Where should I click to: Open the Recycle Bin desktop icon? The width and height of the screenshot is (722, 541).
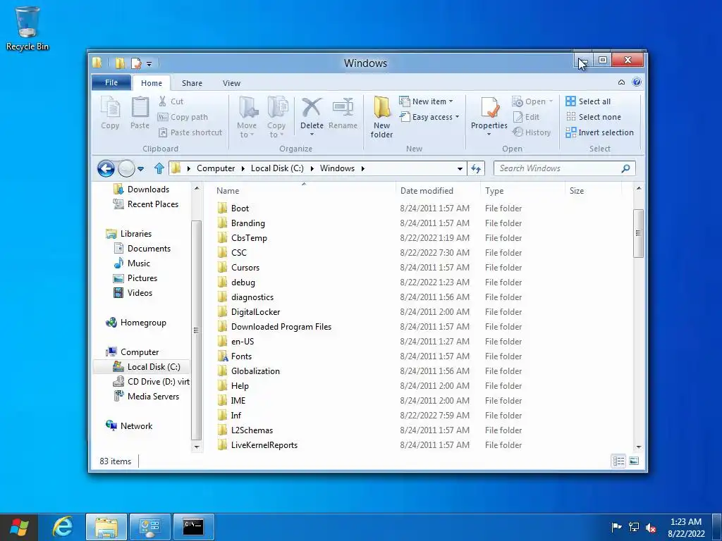[27, 28]
